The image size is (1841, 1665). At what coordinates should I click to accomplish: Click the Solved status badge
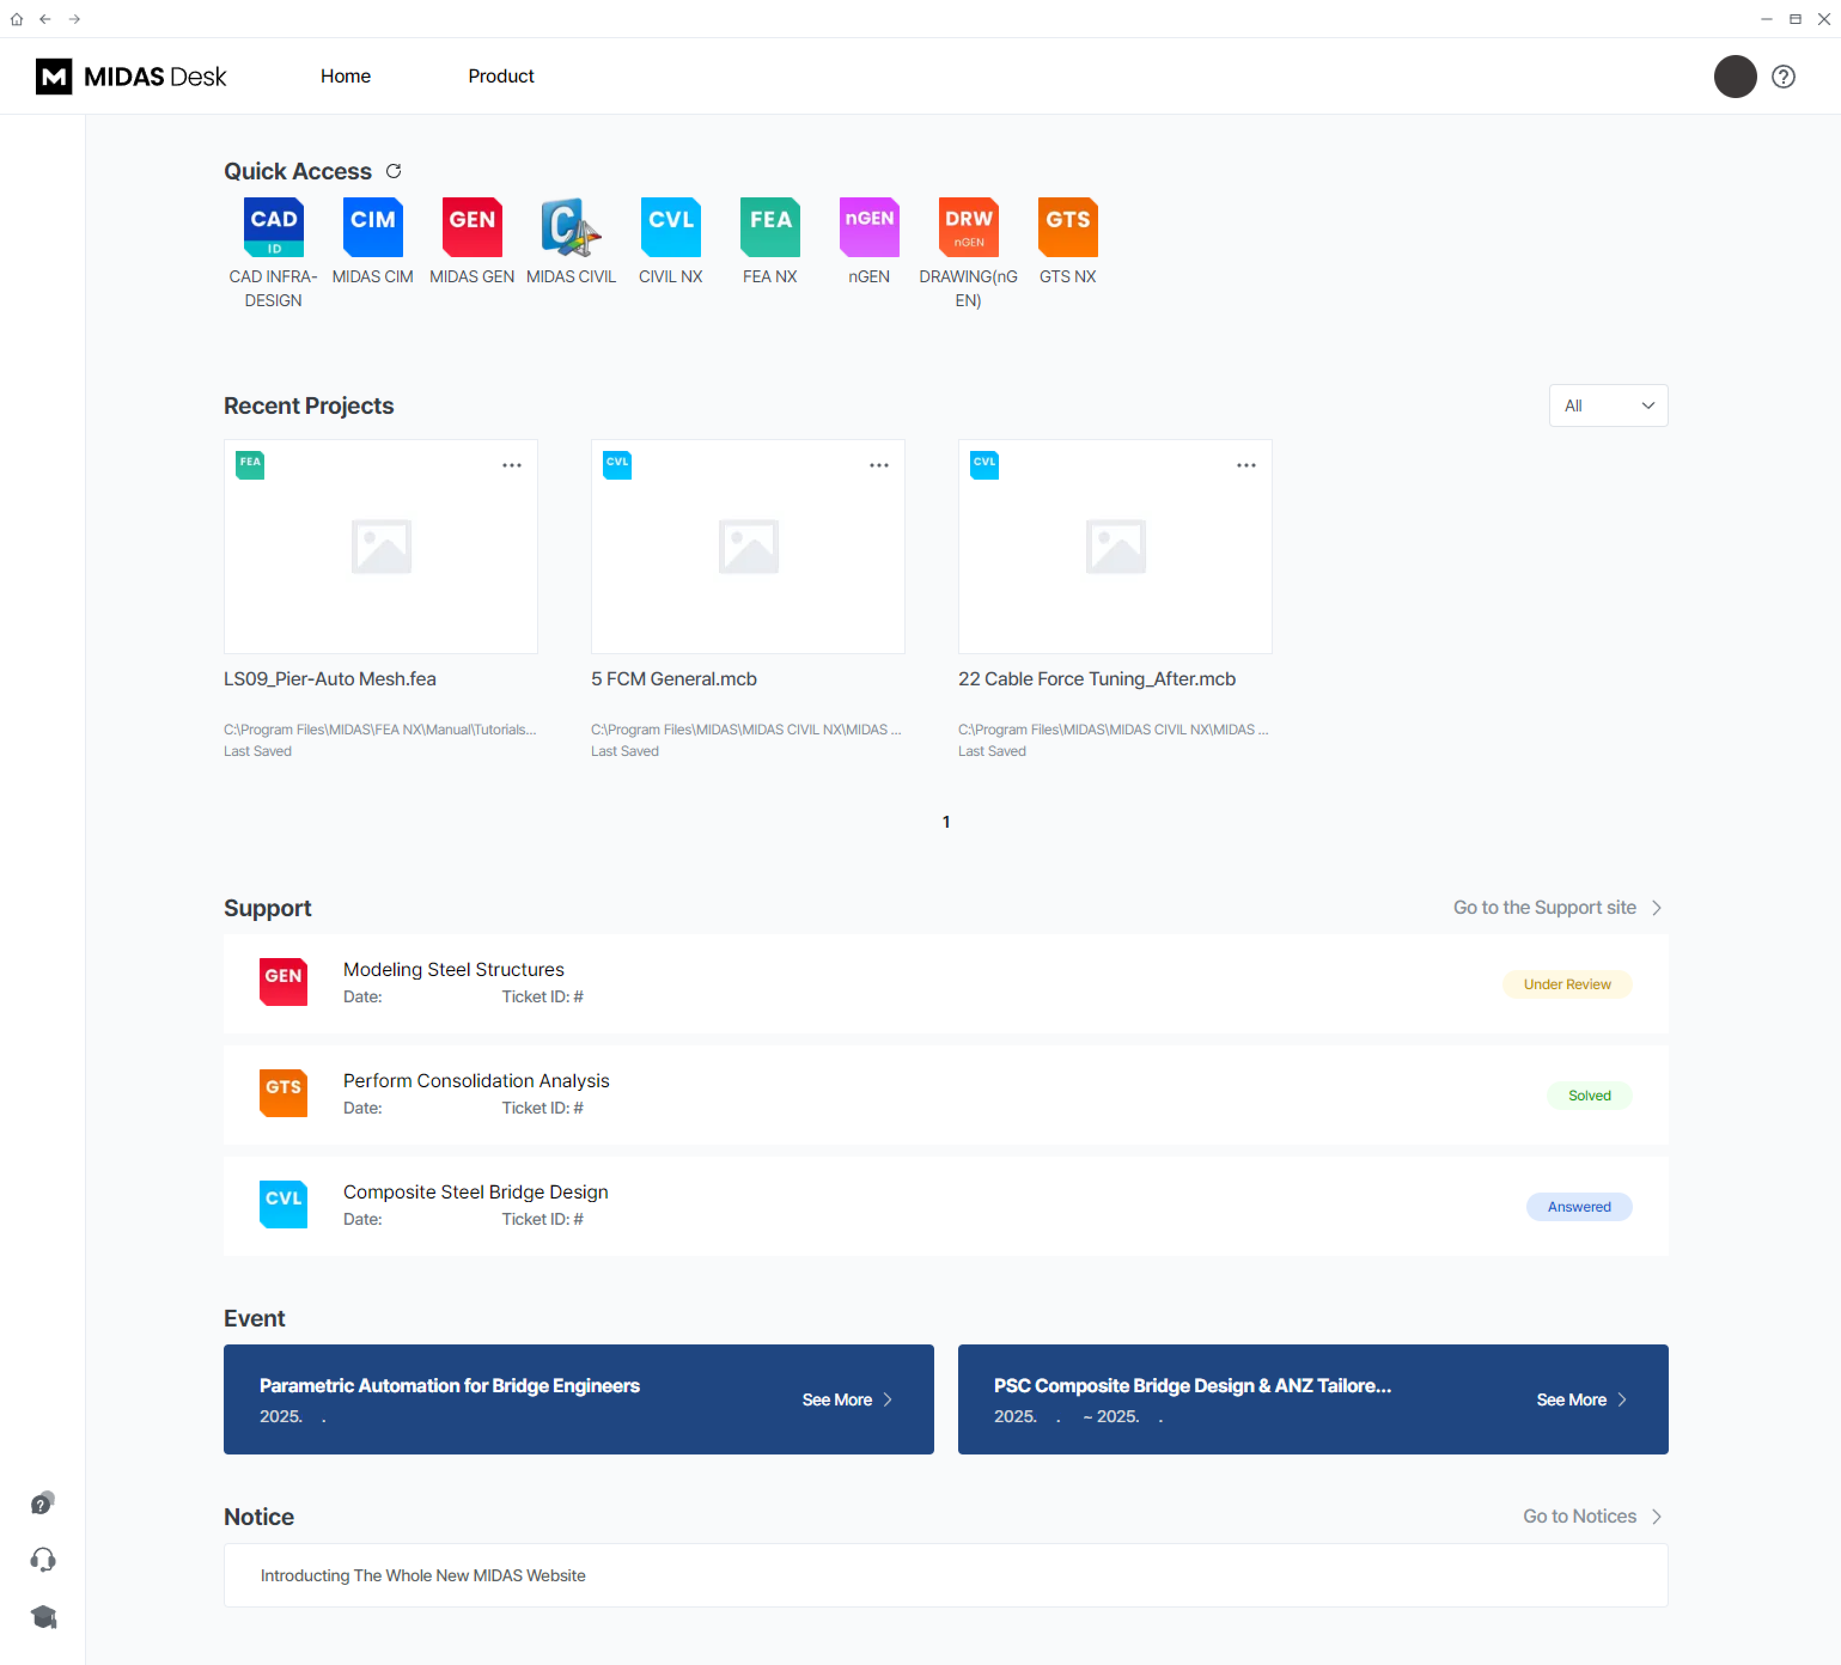pos(1589,1095)
